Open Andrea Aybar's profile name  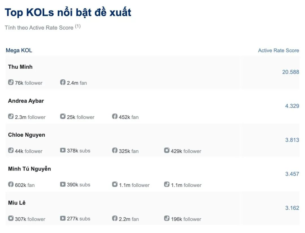point(26,101)
